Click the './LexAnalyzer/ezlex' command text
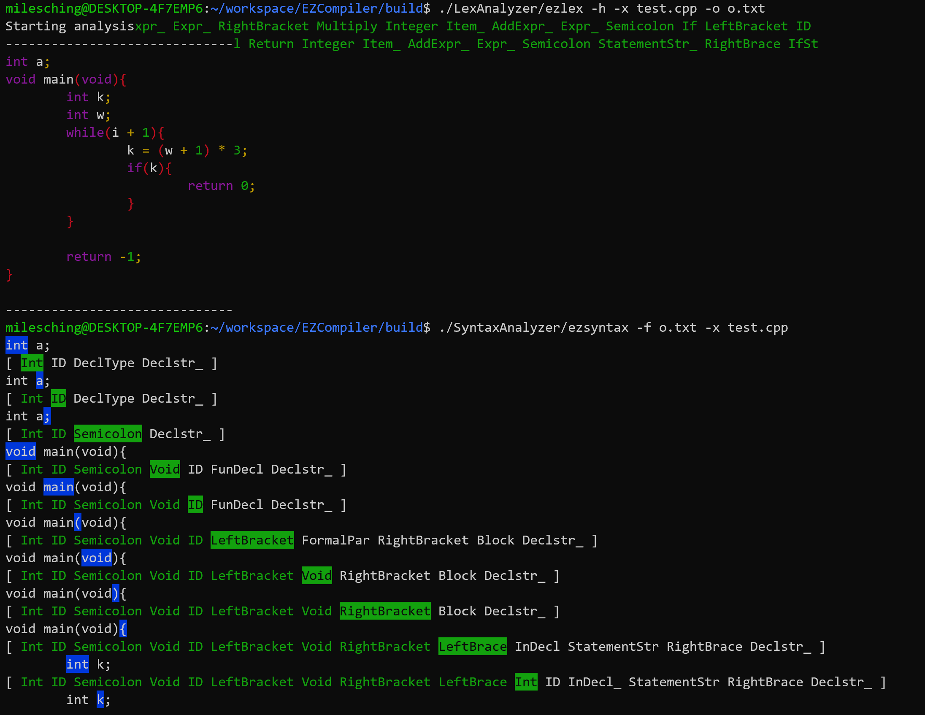 [x=511, y=8]
